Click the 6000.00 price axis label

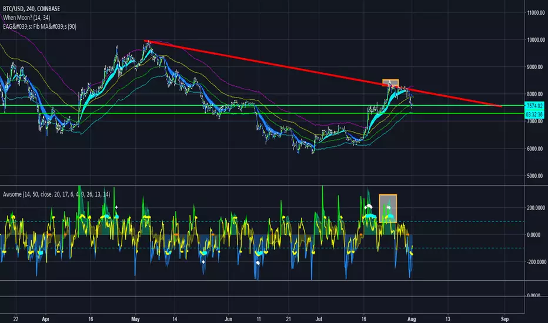pos(535,149)
